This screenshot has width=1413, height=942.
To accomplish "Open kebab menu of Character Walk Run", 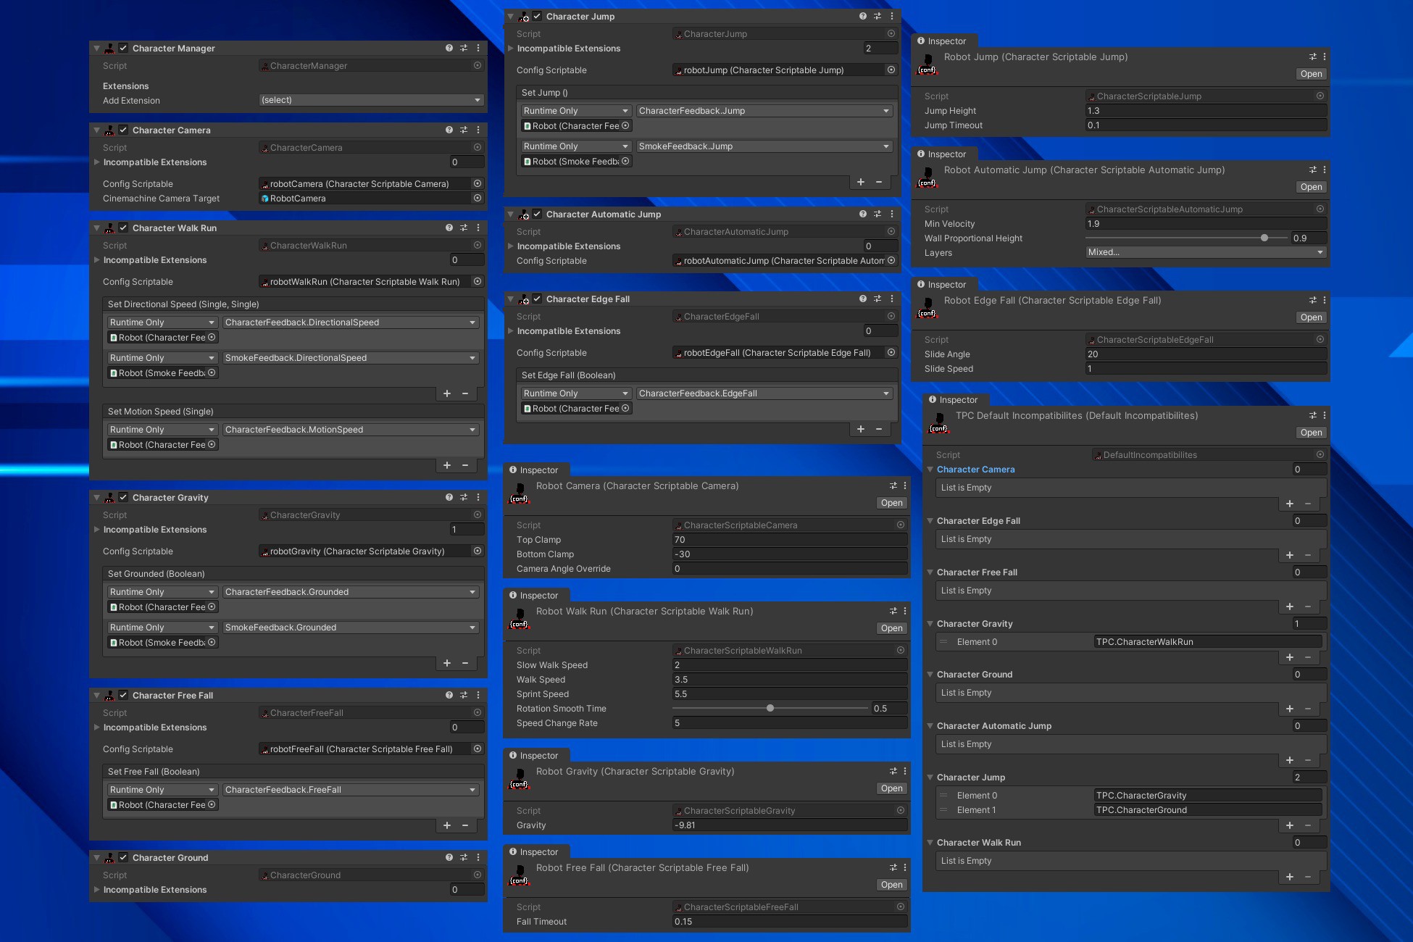I will pos(478,228).
